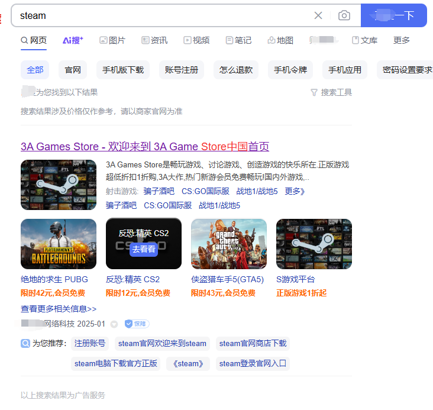The image size is (433, 410).
Task: Switch to the 笔记 tab
Action: [x=238, y=40]
